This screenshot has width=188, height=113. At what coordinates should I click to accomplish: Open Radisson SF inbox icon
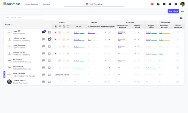(49, 68)
